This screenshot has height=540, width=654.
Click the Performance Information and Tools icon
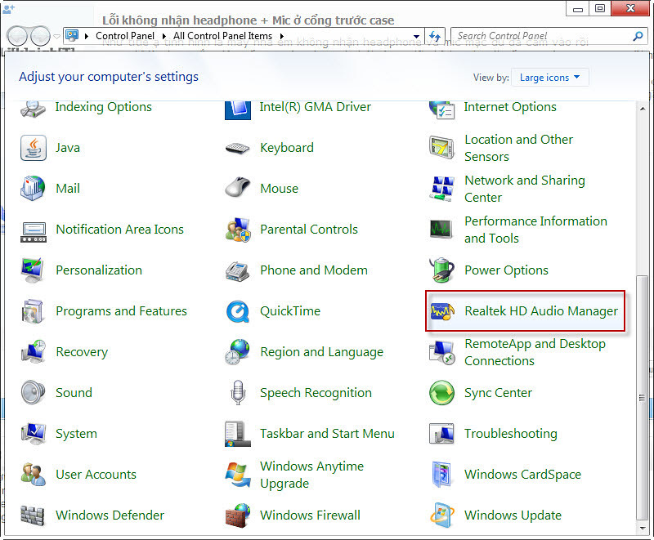(442, 230)
